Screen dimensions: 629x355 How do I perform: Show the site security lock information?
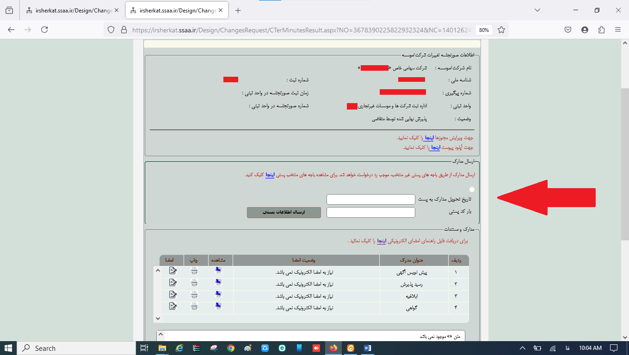coord(123,30)
